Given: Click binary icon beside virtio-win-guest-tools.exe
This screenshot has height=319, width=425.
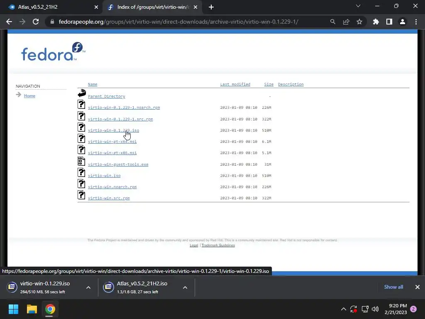Looking at the screenshot, I should (81, 161).
